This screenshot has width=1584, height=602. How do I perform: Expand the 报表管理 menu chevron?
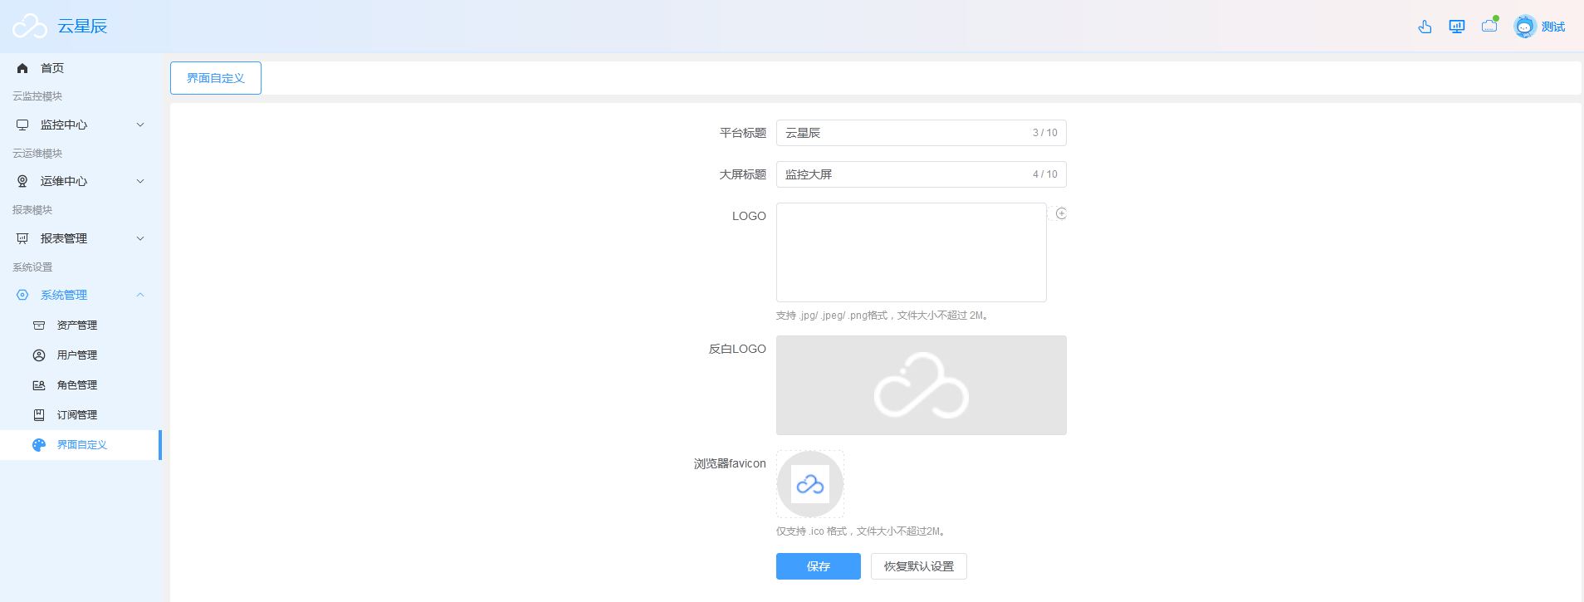[x=140, y=238]
